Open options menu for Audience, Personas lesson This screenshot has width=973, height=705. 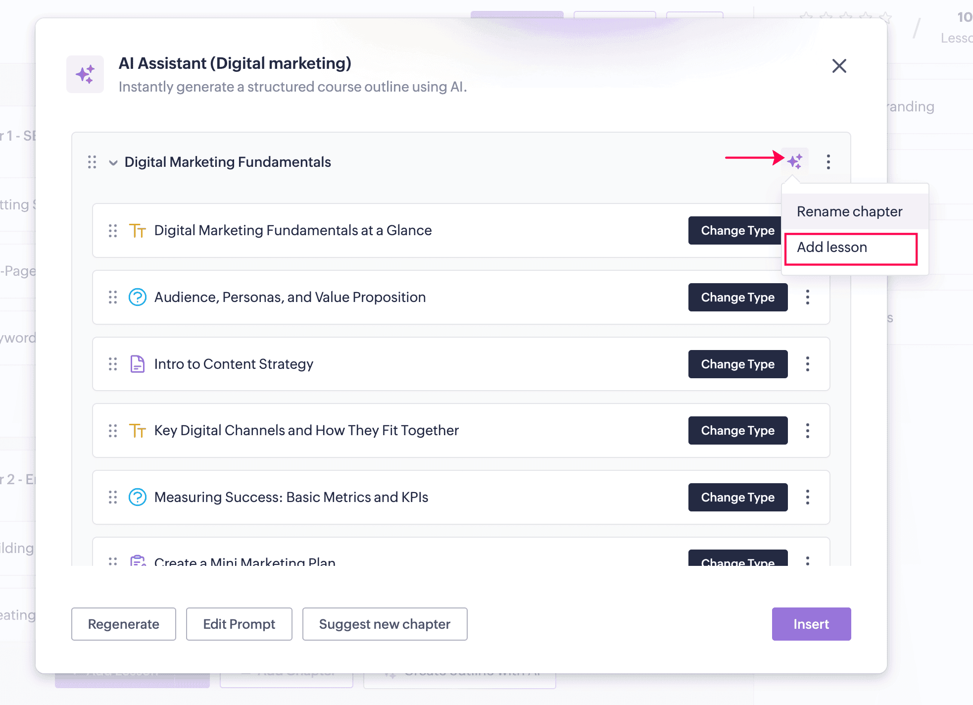click(807, 297)
